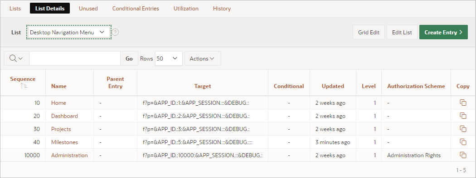Click the Edit List button
The height and width of the screenshot is (178, 476).
coord(402,32)
